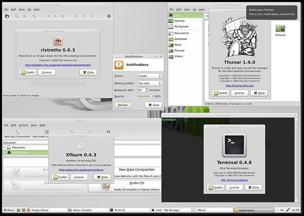Open Default position dropdown showing Top right
The image size is (304, 216).
(x=149, y=83)
